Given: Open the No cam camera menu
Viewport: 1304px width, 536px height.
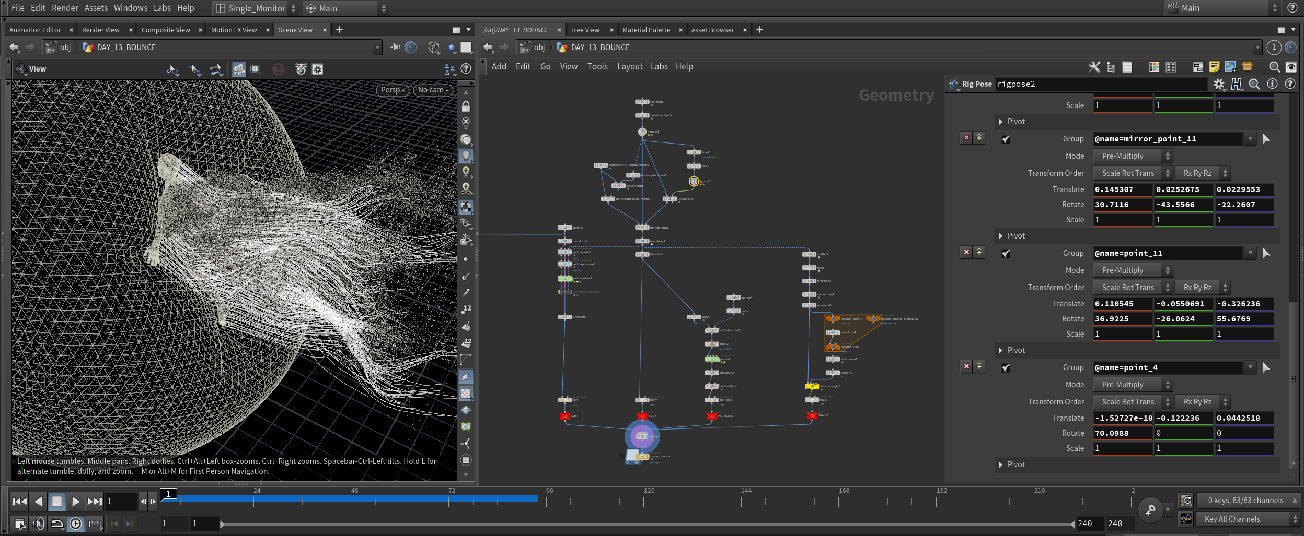Looking at the screenshot, I should tap(433, 90).
